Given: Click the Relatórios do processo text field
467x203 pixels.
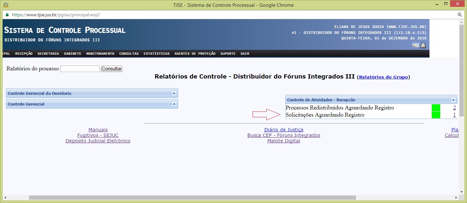Looking at the screenshot, I should 80,69.
